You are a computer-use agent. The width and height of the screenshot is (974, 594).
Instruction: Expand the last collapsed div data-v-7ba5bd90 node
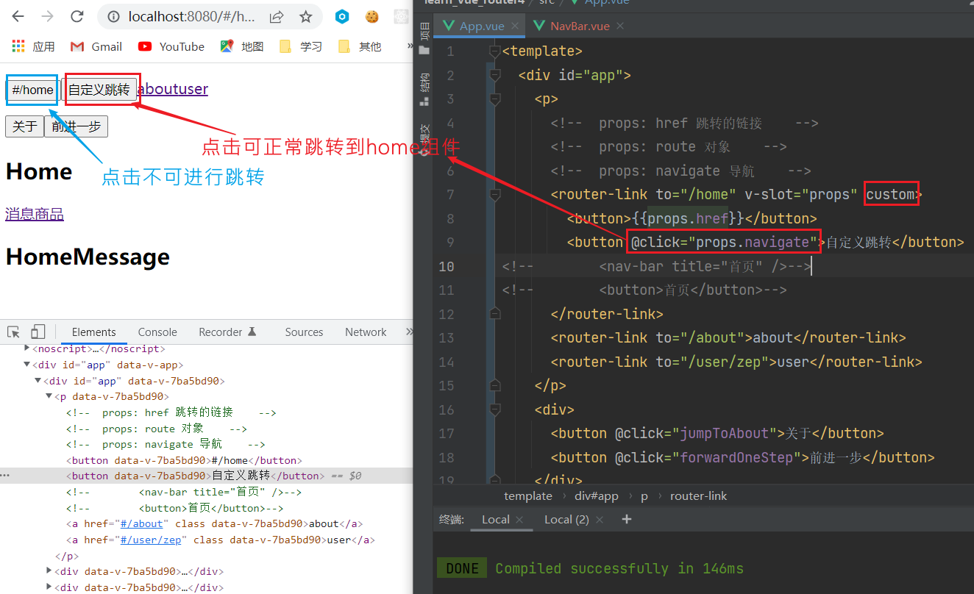[49, 587]
